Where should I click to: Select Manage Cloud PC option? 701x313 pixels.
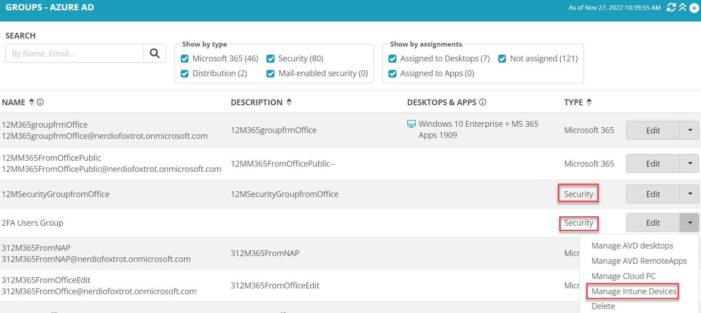(623, 276)
